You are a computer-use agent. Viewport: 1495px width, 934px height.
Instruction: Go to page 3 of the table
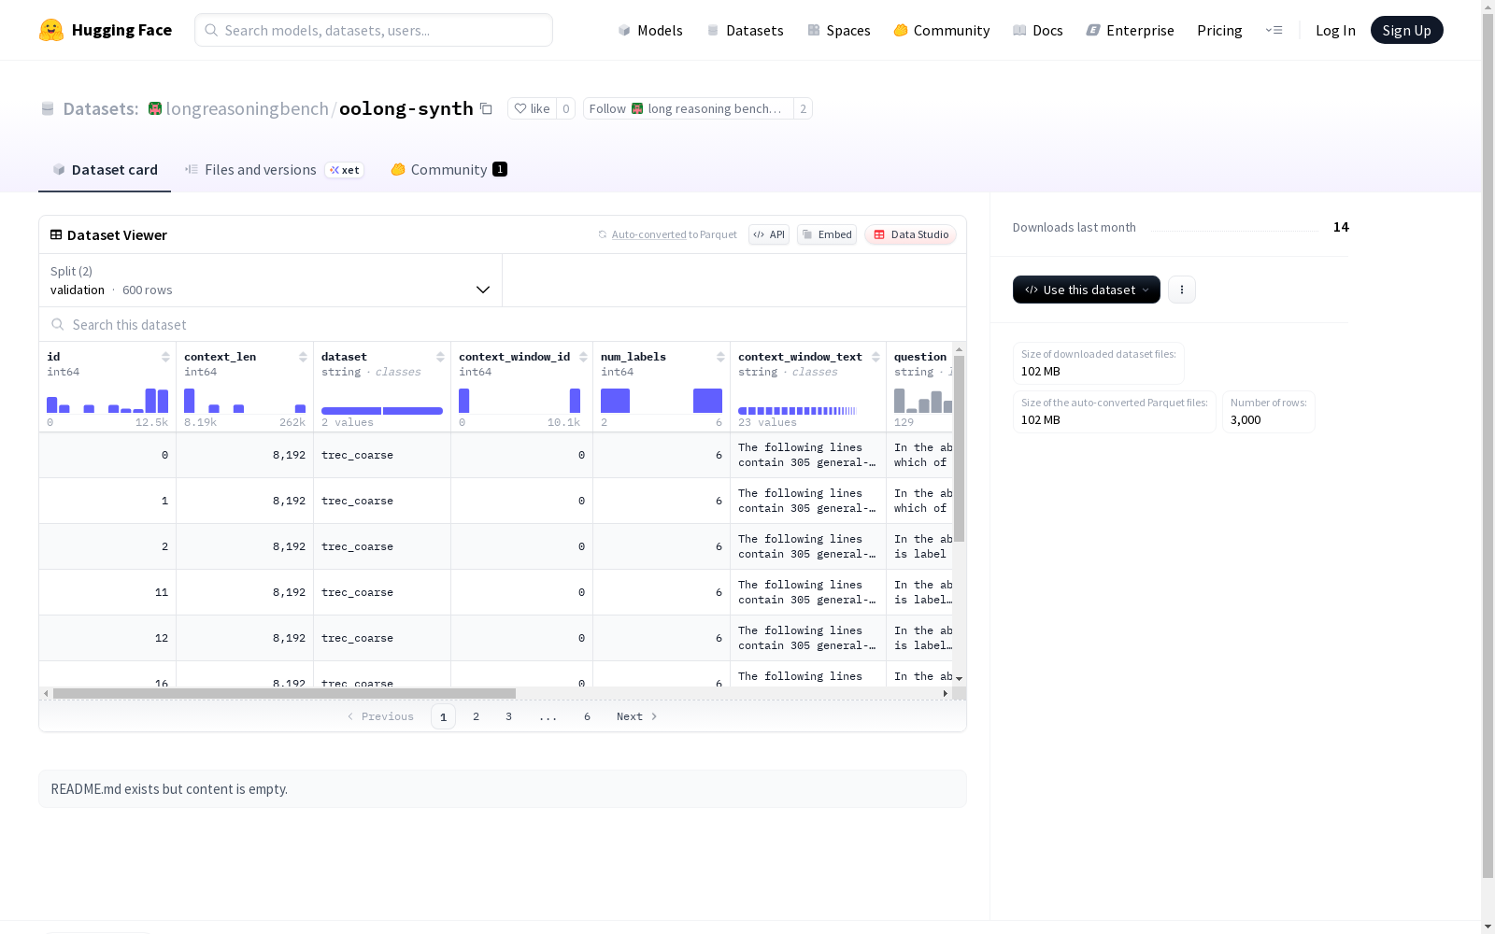point(508,716)
